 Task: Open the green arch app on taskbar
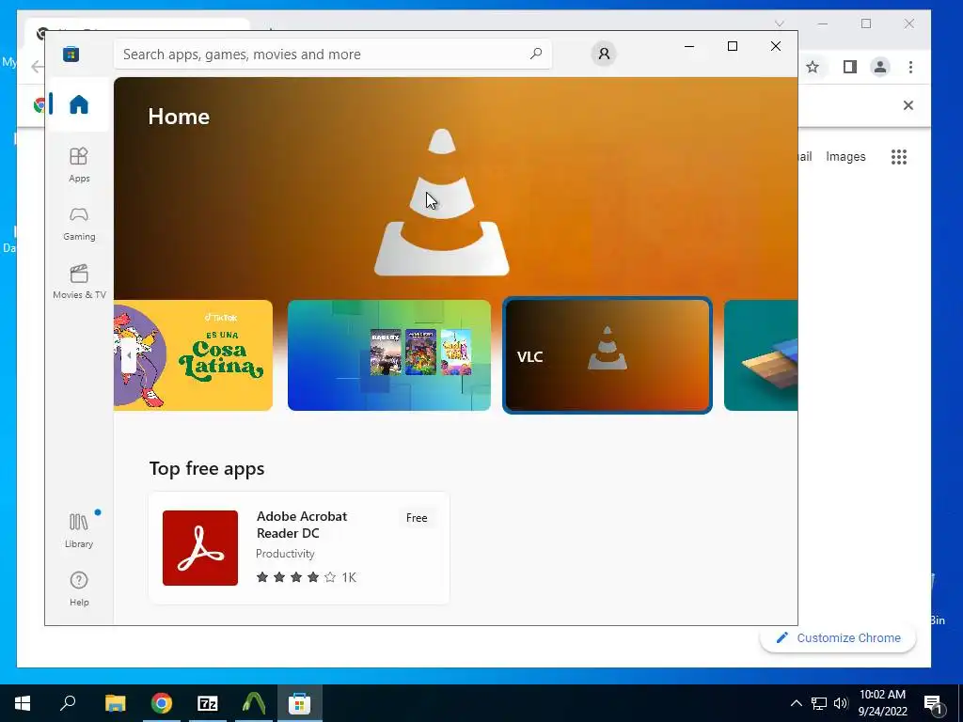[x=254, y=703]
